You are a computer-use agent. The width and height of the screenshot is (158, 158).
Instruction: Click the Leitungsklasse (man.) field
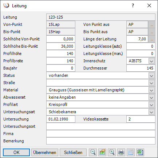coord(141,54)
